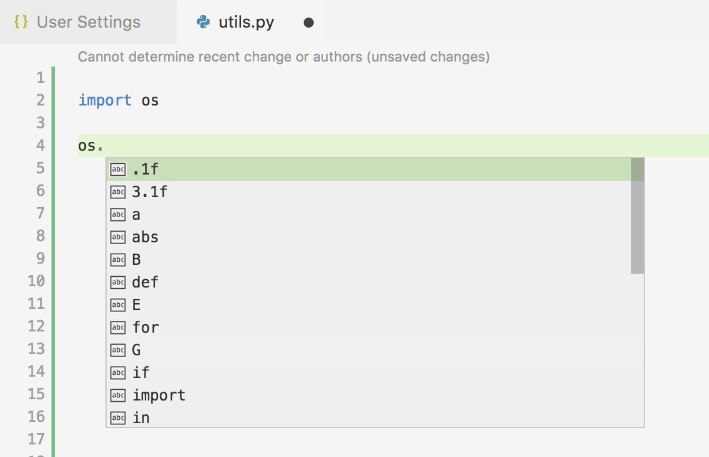Click line number 4 in the gutter
Viewport: 709px width, 457px height.
point(40,145)
